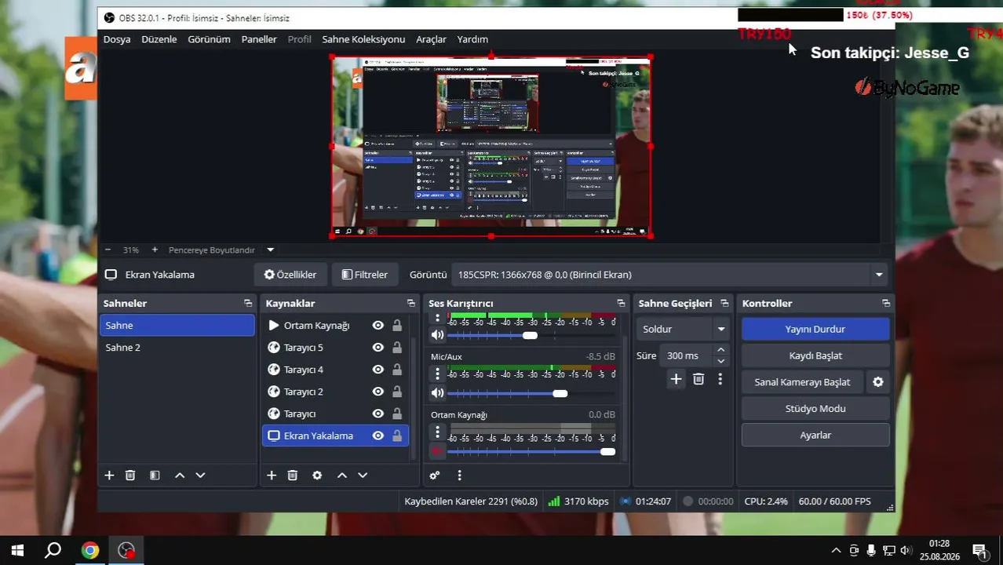
Task: Open the Görünüm menu
Action: (x=209, y=39)
